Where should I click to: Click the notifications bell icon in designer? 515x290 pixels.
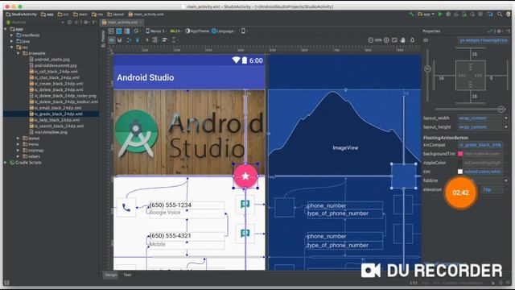point(412,40)
